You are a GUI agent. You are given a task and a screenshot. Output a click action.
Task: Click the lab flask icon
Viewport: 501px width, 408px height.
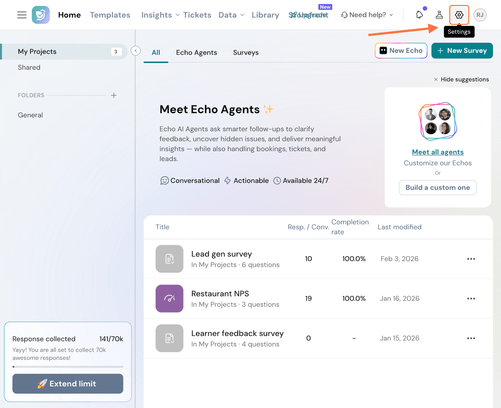coord(439,15)
